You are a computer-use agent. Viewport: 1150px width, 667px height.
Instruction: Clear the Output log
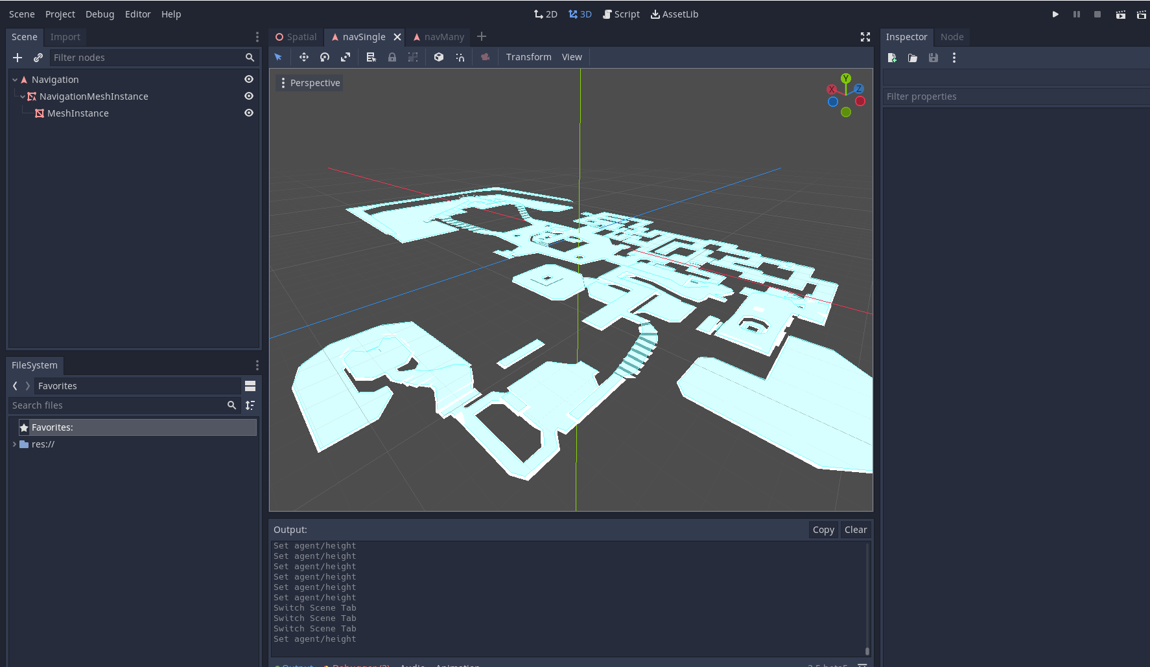pos(856,529)
